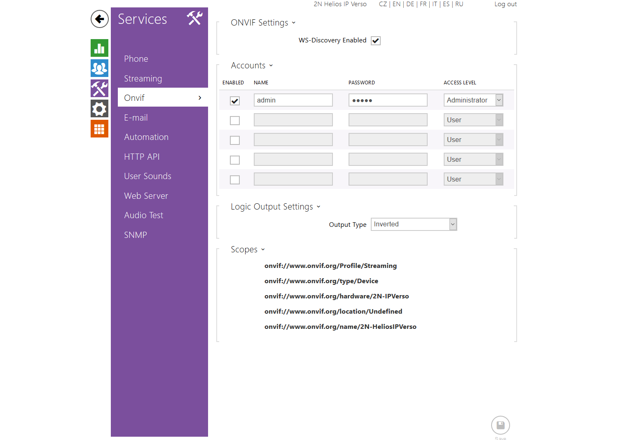Viewport: 625px width, 440px height.
Task: Uncheck the admin account enabled checkbox
Action: pyautogui.click(x=235, y=101)
